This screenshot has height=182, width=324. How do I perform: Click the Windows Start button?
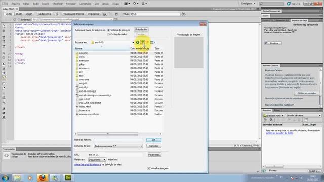tap(5, 177)
